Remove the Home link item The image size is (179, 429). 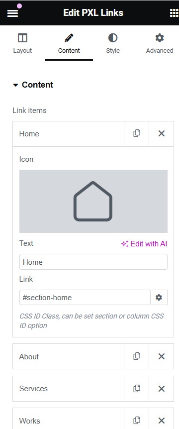(x=162, y=133)
